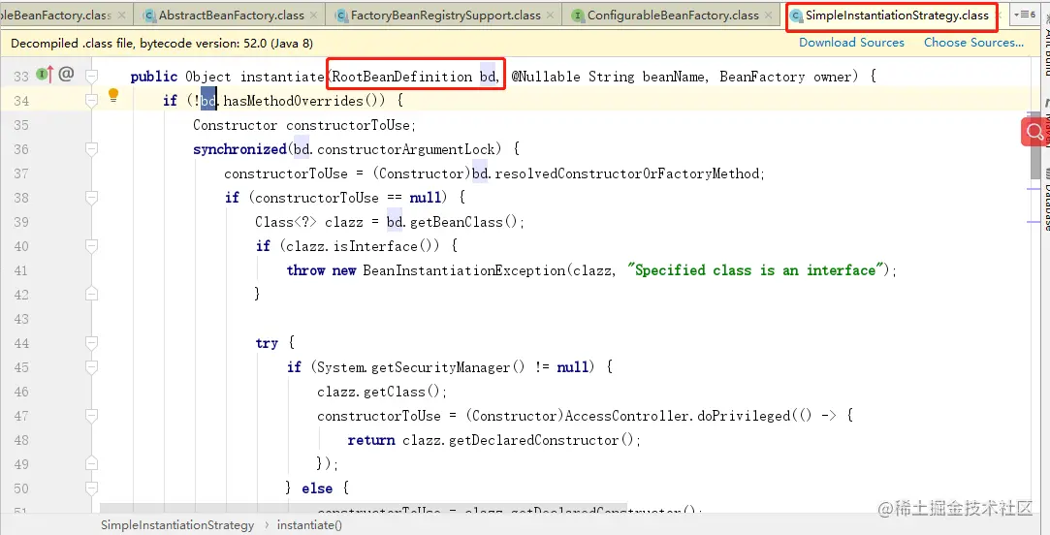Click getBeanClass on line 39
Image resolution: width=1050 pixels, height=535 pixels.
point(456,222)
